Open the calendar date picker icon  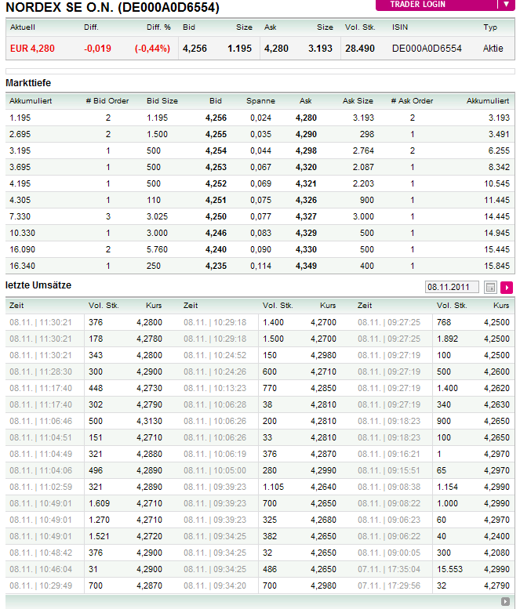490,288
